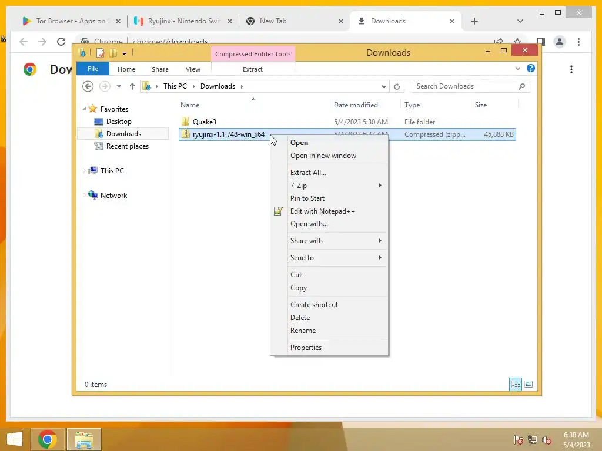
Task: Switch to the Home ribbon tab
Action: [x=126, y=69]
